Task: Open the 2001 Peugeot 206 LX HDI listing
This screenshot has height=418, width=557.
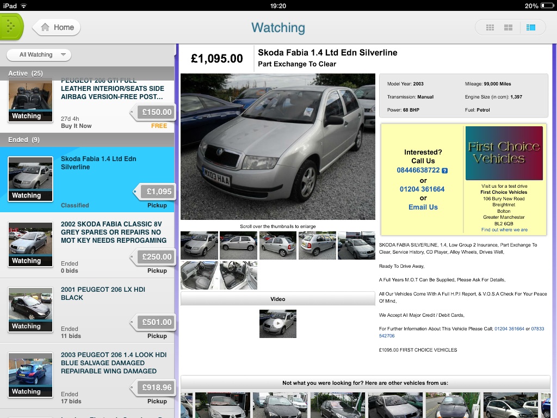Action: [x=87, y=310]
